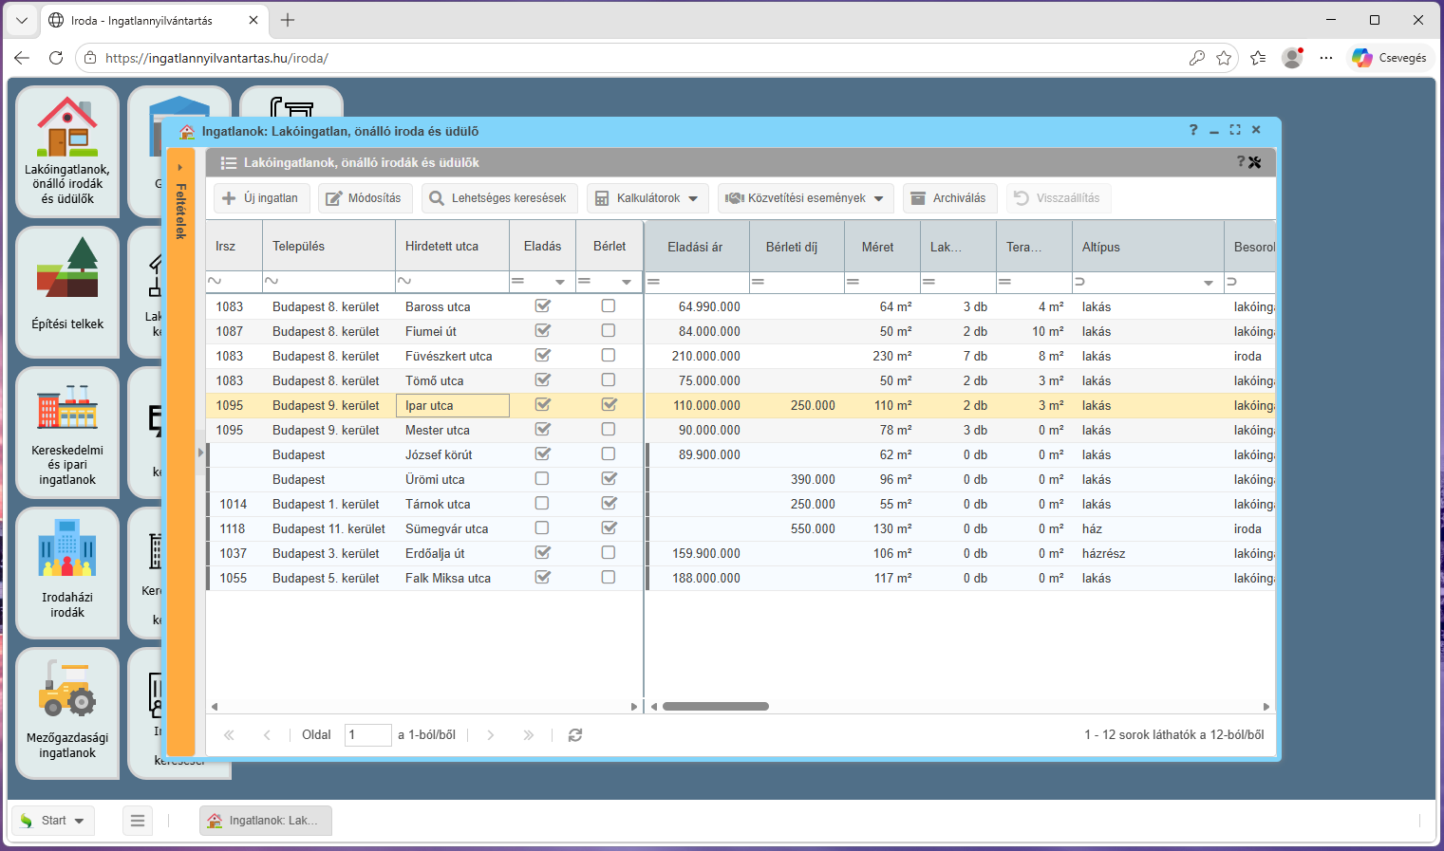
Task: Go to the previous page of results
Action: (267, 735)
